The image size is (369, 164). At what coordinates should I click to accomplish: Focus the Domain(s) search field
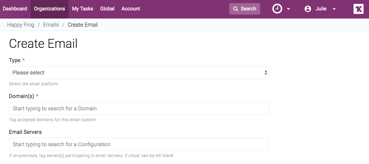[139, 108]
